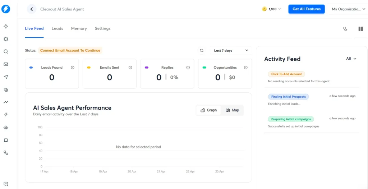Click the Preparing initial campaigns badge

[291, 119]
